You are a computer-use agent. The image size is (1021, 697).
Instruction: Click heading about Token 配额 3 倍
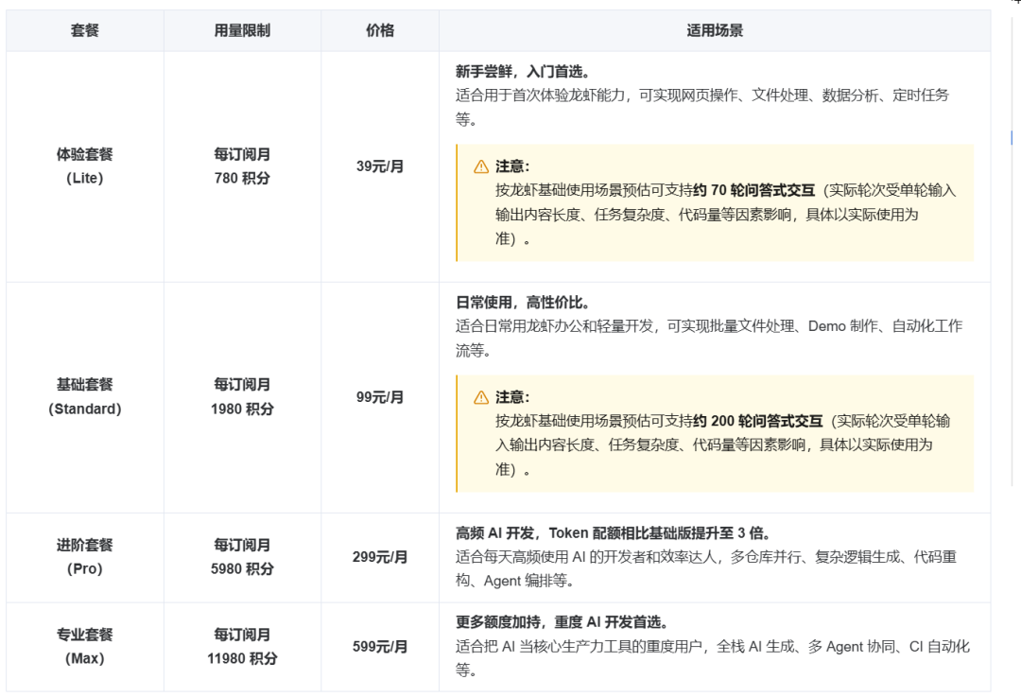(x=614, y=532)
